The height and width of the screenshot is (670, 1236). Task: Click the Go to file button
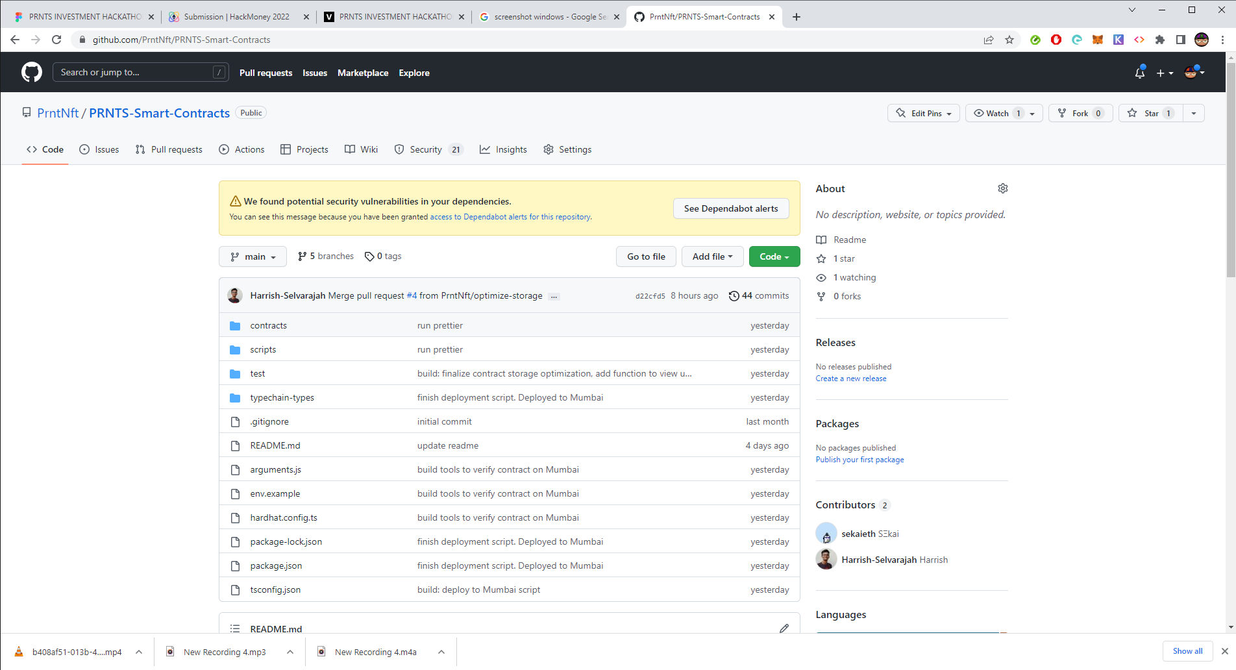point(646,256)
